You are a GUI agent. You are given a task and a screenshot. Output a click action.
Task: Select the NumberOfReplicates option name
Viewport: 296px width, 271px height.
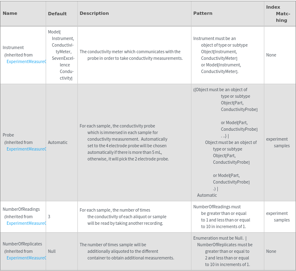(22, 244)
